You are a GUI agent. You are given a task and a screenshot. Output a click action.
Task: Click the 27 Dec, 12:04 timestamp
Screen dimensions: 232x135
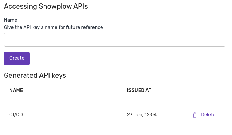(x=142, y=115)
